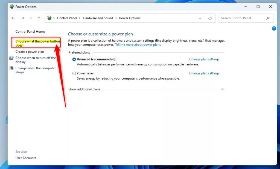Open Choose when to turn off display
The image size is (280, 169).
coord(36,60)
